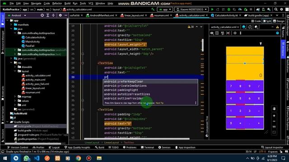Click Expand All in Project panel
This screenshot has height=162, width=289.
pos(48,15)
